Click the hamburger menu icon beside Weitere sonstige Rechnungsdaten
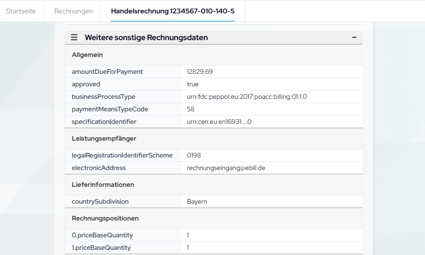The image size is (425, 255). tap(74, 38)
